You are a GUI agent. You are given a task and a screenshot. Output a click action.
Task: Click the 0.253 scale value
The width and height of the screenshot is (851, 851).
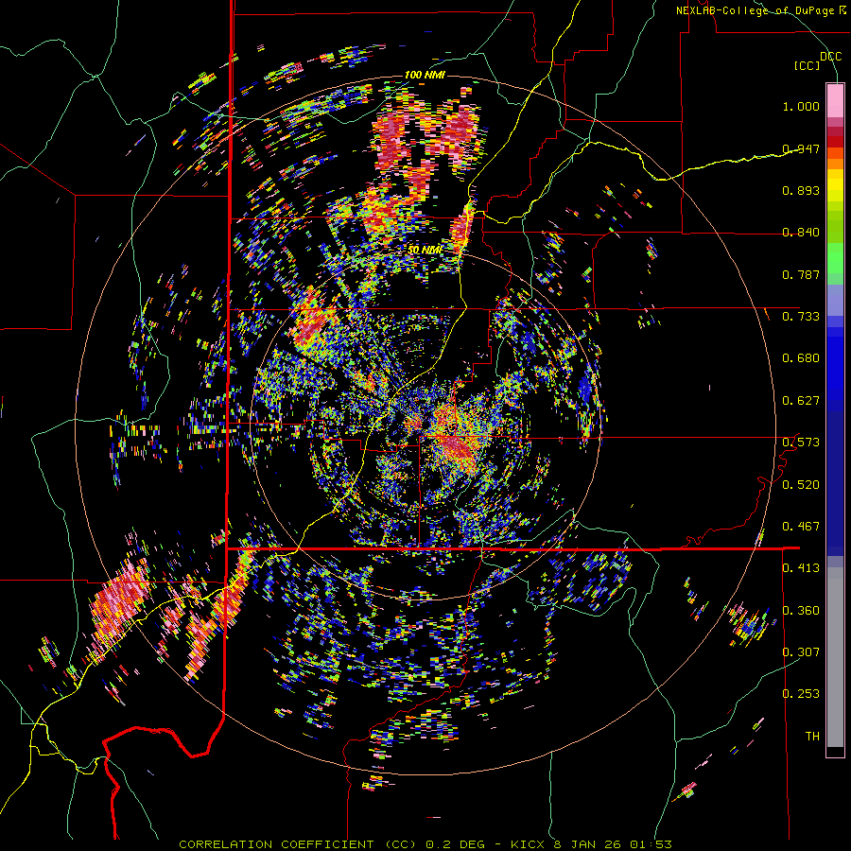coord(801,694)
